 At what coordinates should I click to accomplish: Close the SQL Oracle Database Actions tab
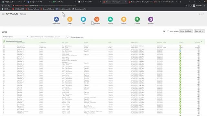tap(25, 2)
